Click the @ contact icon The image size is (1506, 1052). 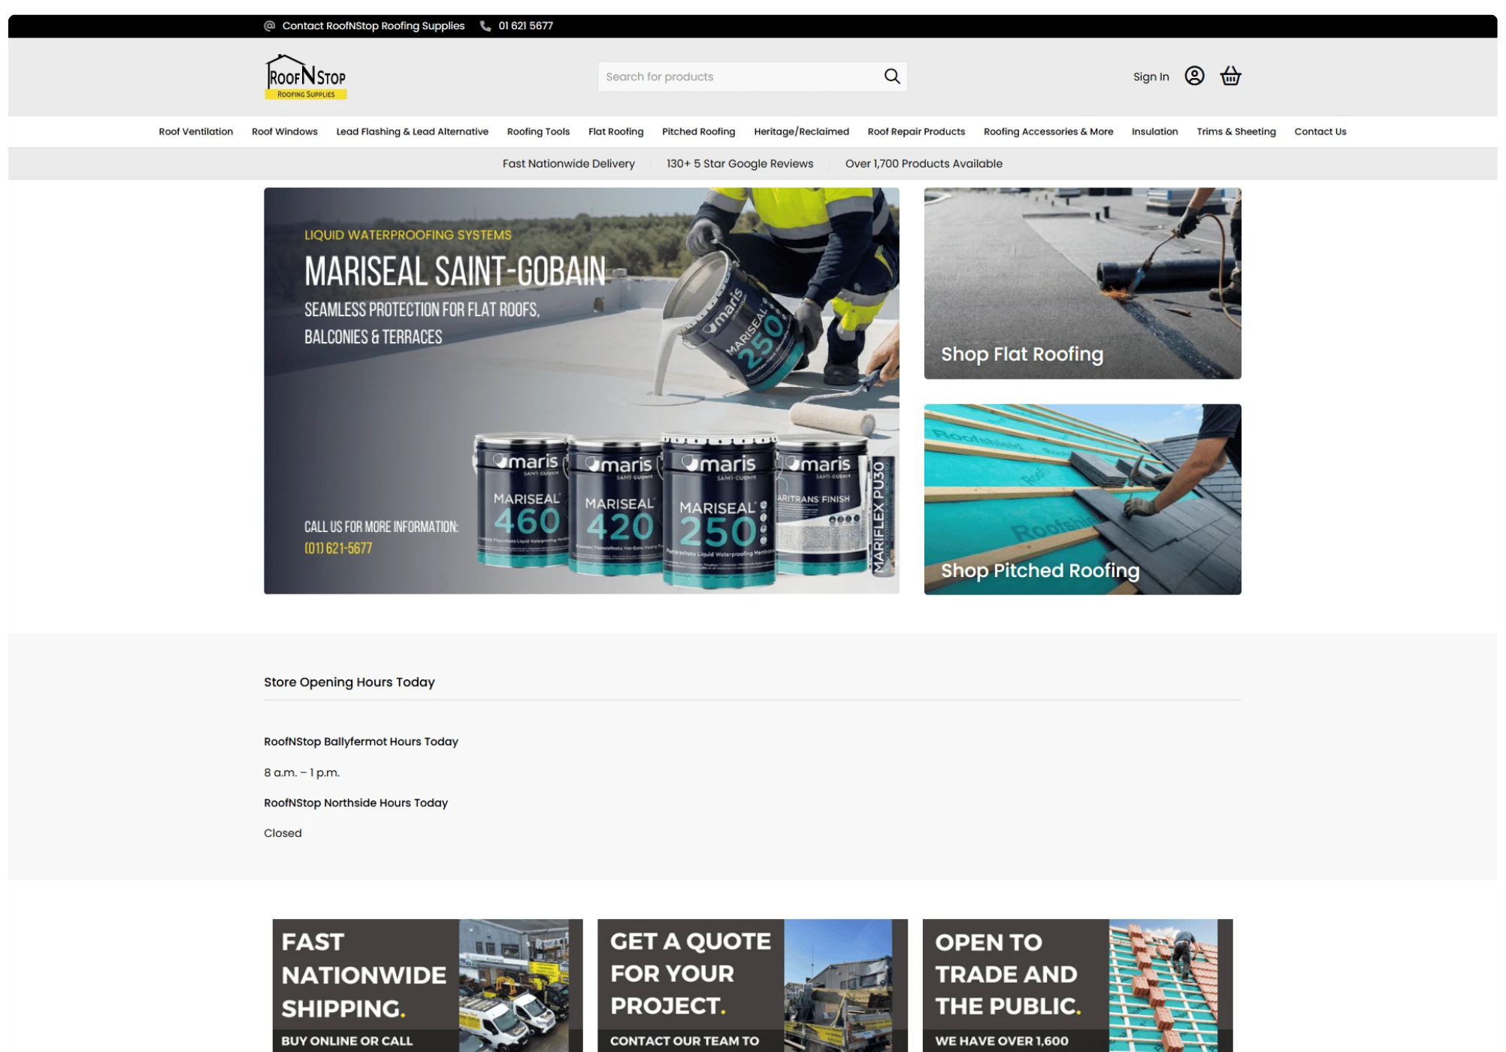click(x=269, y=26)
